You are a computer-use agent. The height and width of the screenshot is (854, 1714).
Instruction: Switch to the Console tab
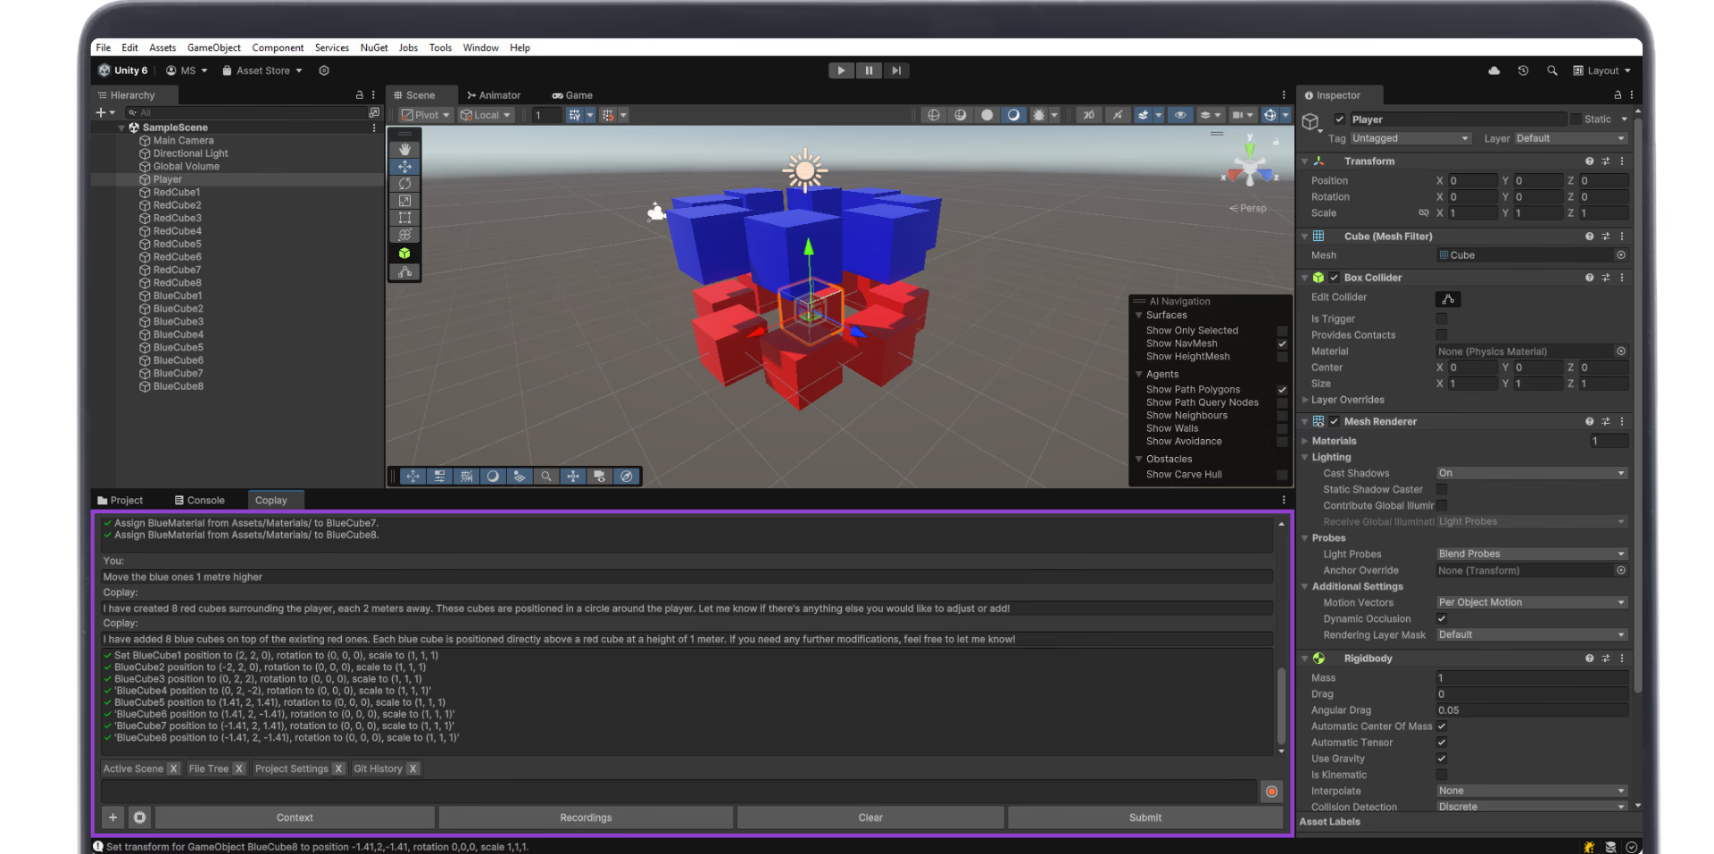pyautogui.click(x=199, y=501)
